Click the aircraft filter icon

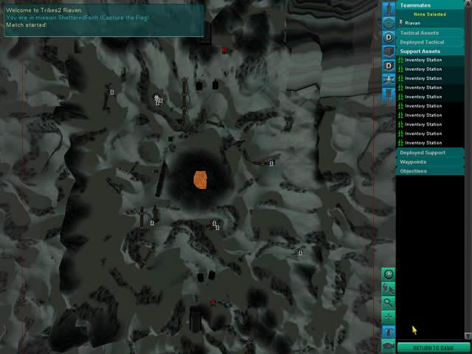389,78
